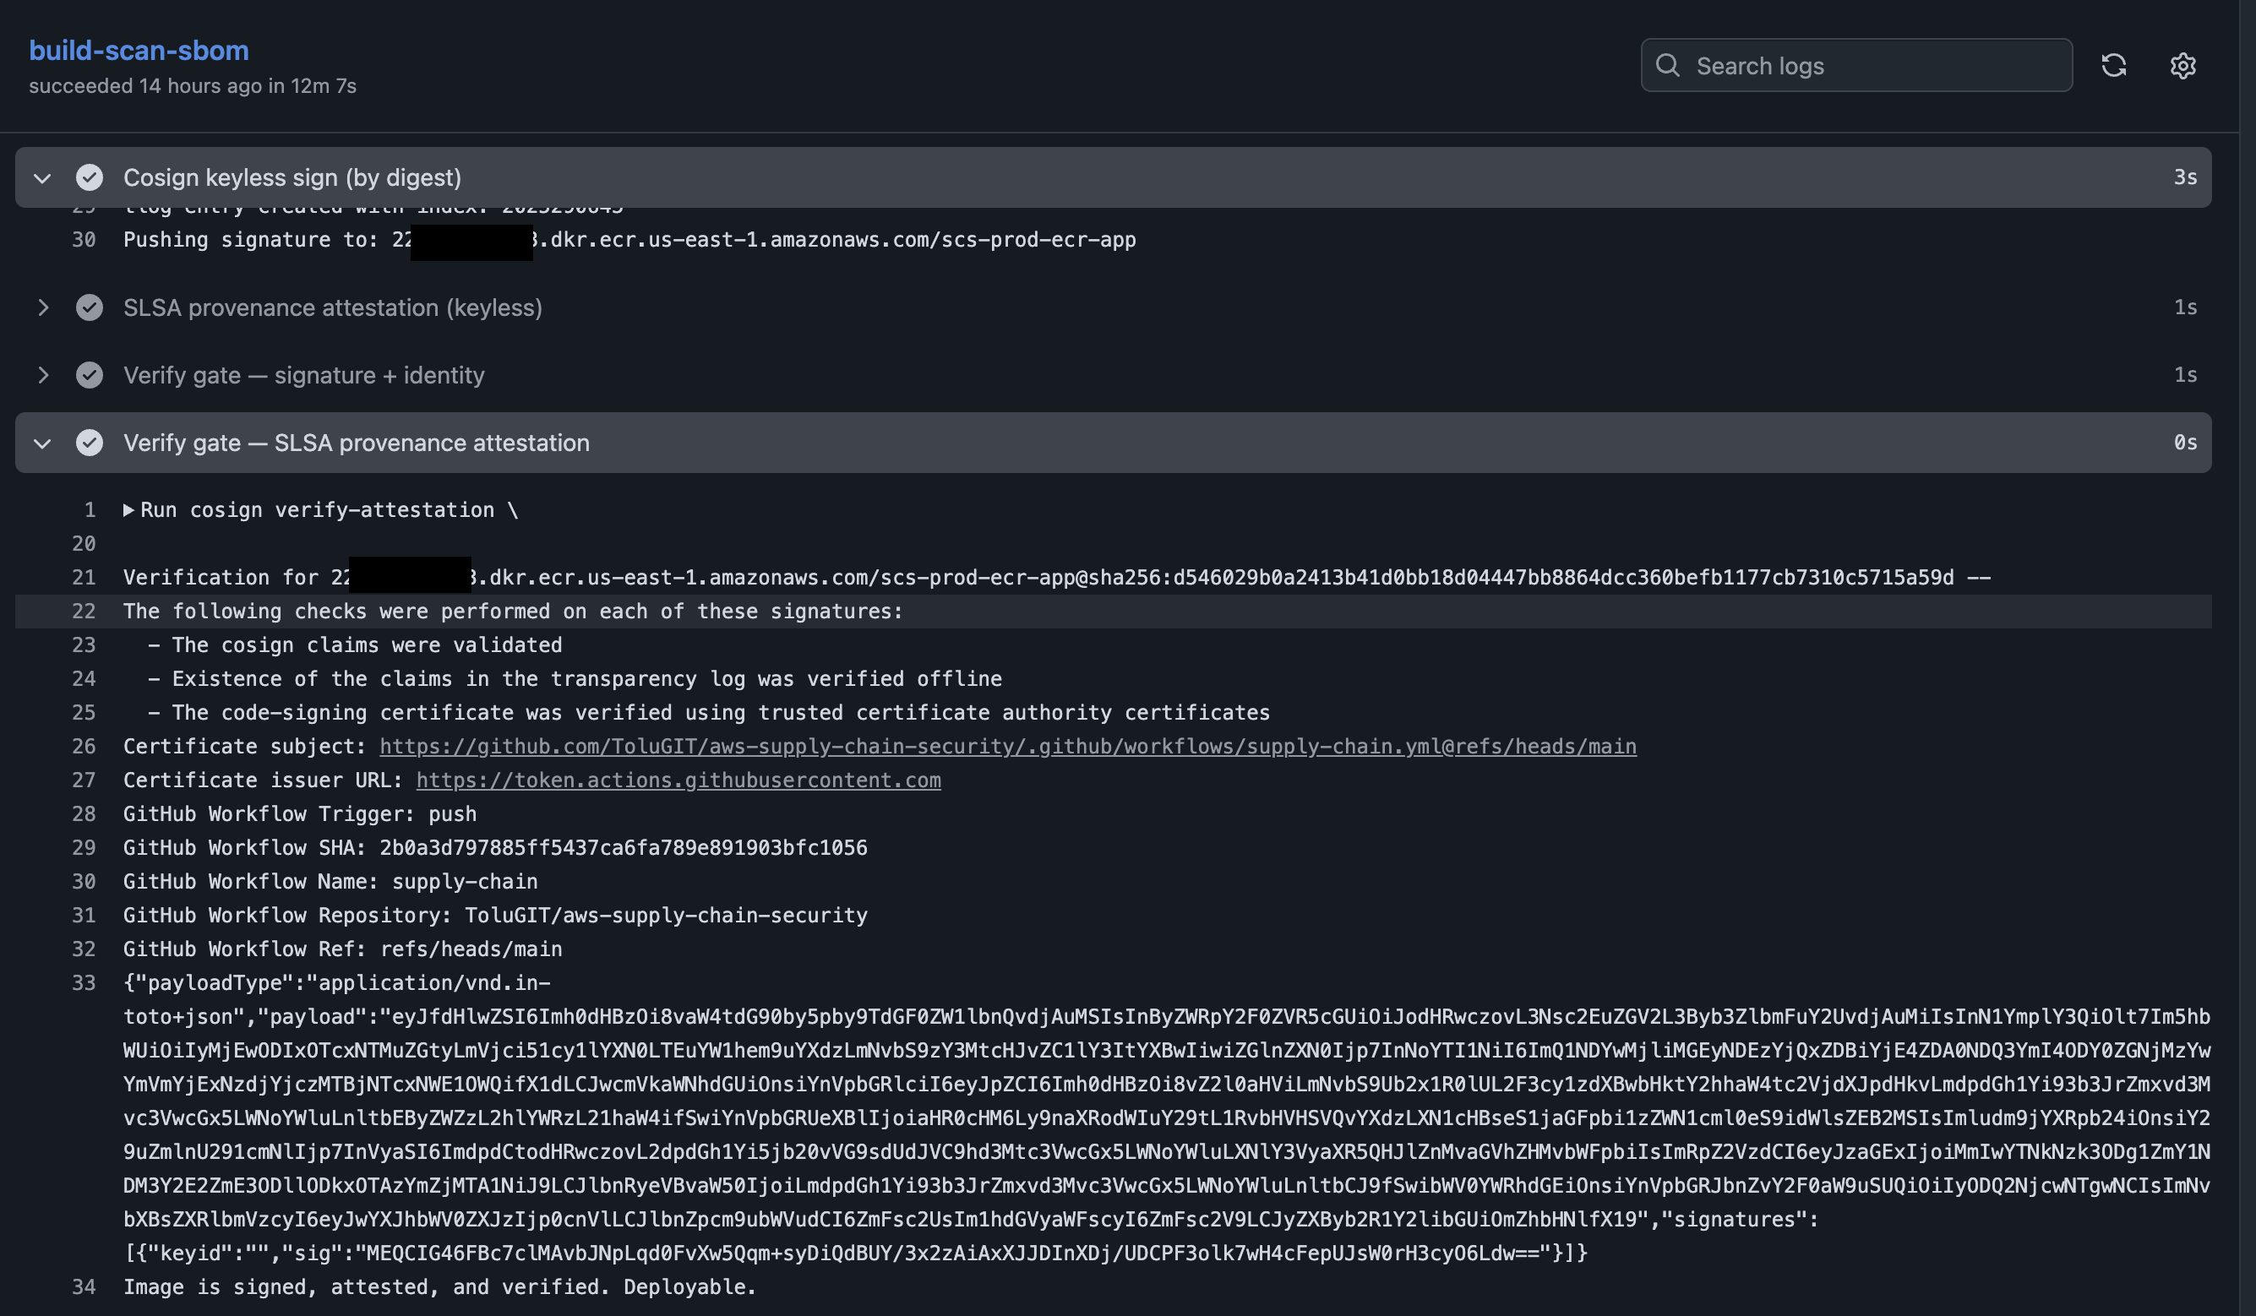Click the Verify gate — signature + identity title
This screenshot has width=2256, height=1316.
pos(304,375)
